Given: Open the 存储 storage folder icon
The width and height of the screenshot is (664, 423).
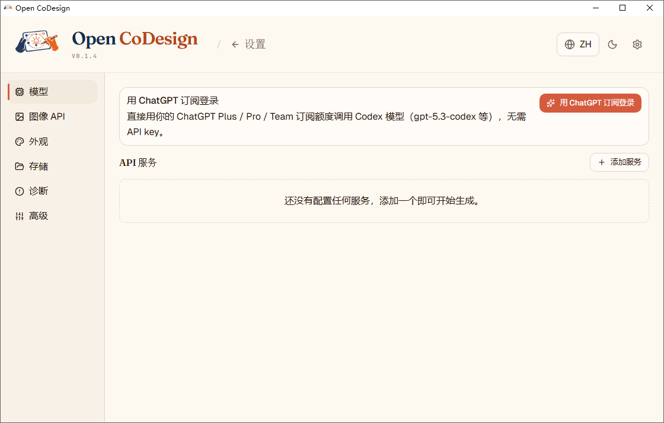Looking at the screenshot, I should click(x=18, y=166).
